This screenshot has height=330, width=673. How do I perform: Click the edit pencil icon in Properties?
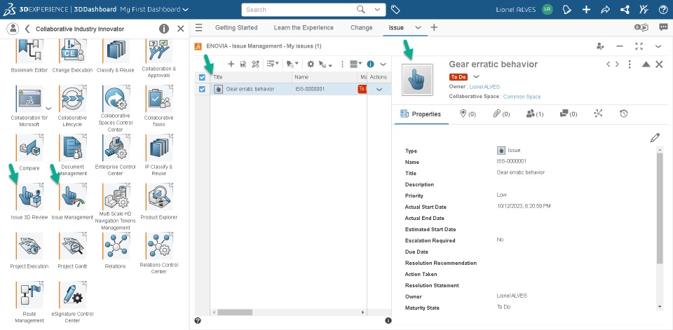click(655, 138)
